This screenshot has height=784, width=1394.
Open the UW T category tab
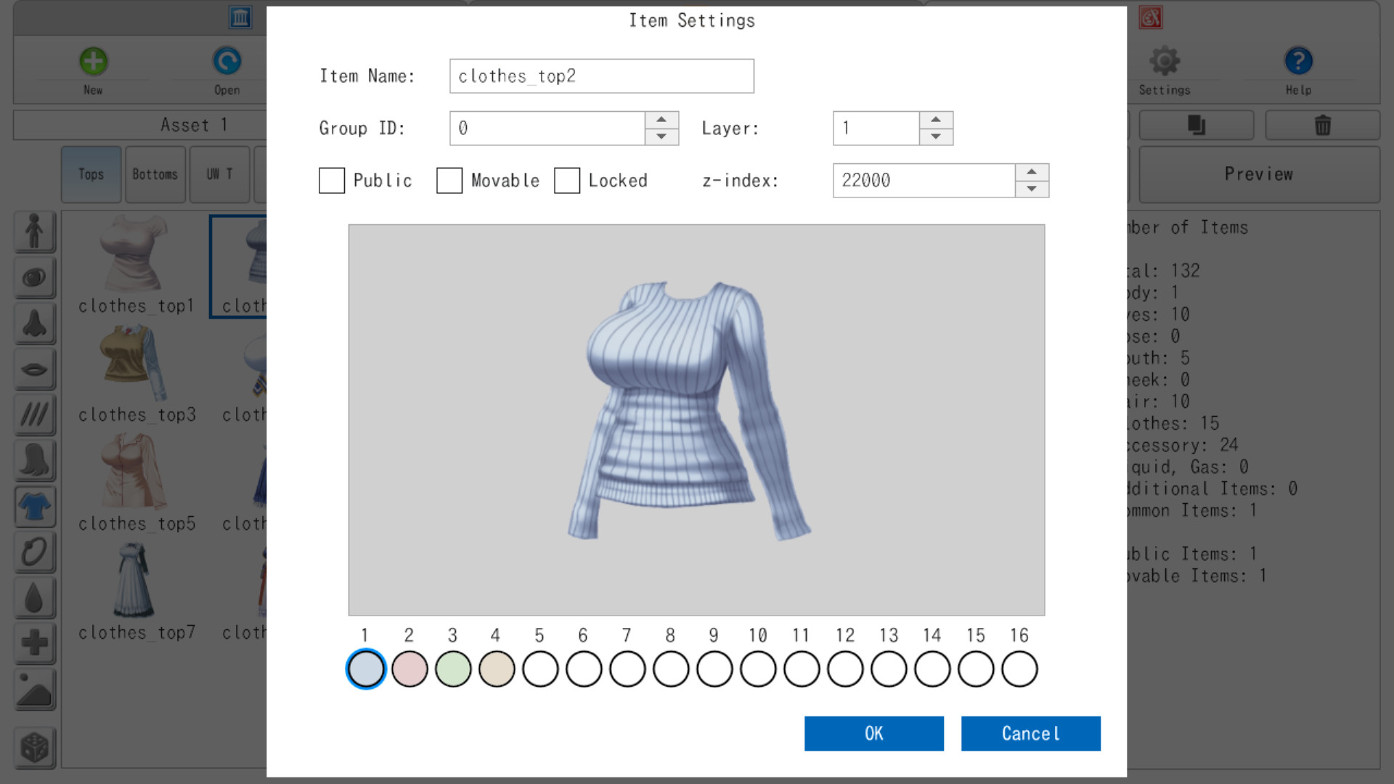point(219,174)
